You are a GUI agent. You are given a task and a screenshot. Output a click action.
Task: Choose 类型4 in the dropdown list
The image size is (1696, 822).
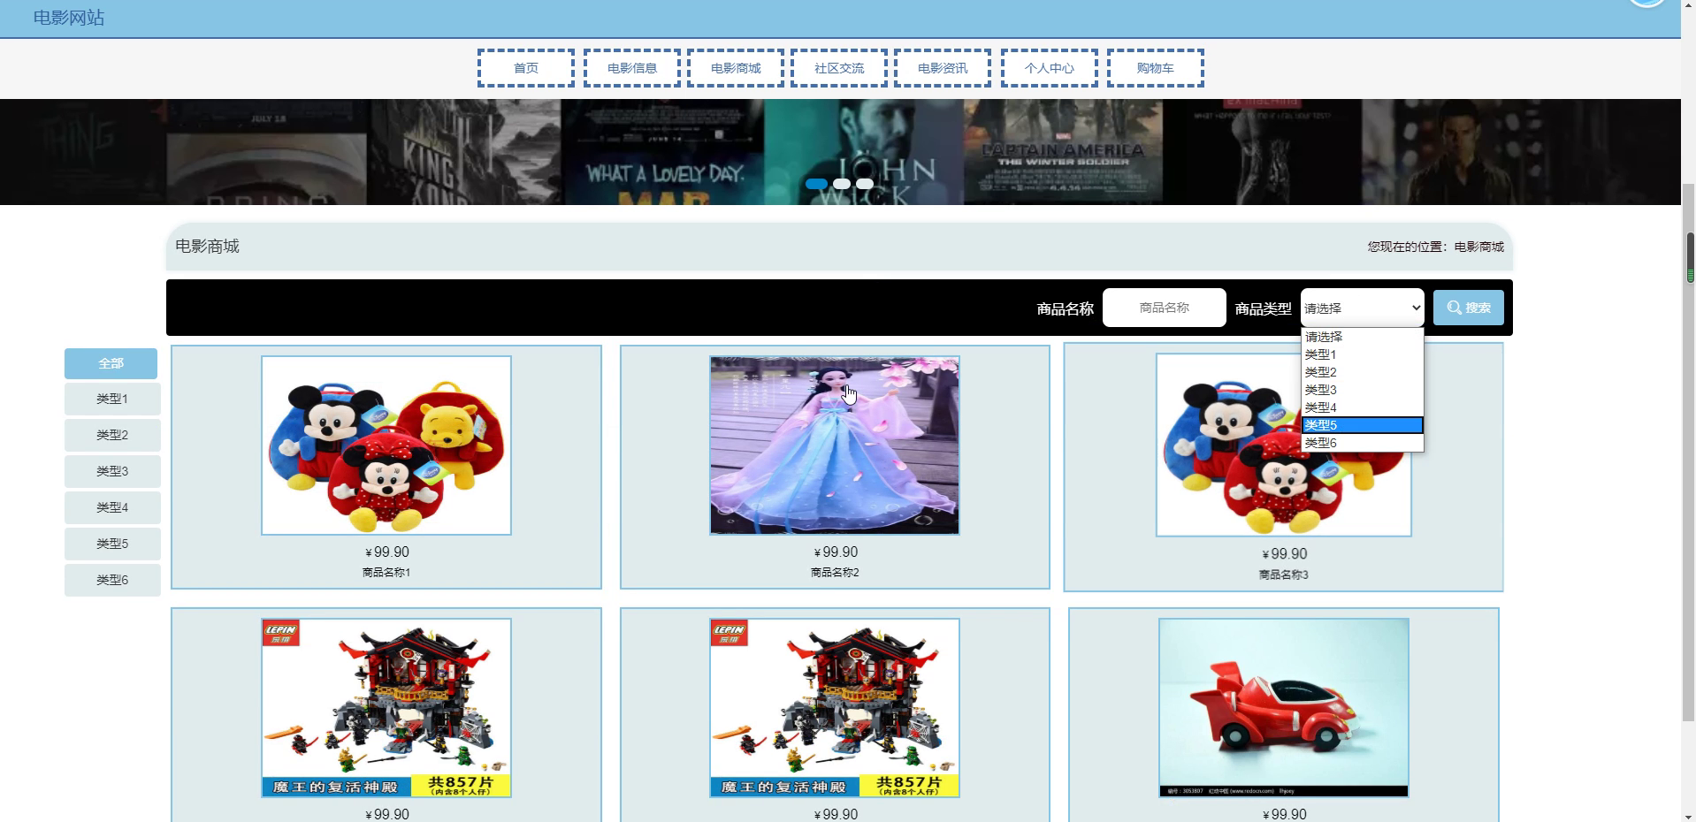click(x=1363, y=407)
